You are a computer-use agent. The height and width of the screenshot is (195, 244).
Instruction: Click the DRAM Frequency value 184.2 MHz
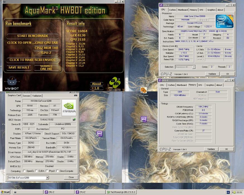click(x=203, y=107)
